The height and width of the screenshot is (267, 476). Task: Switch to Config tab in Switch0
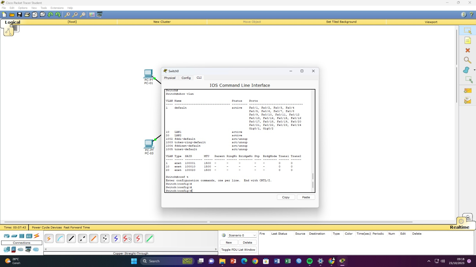click(186, 78)
